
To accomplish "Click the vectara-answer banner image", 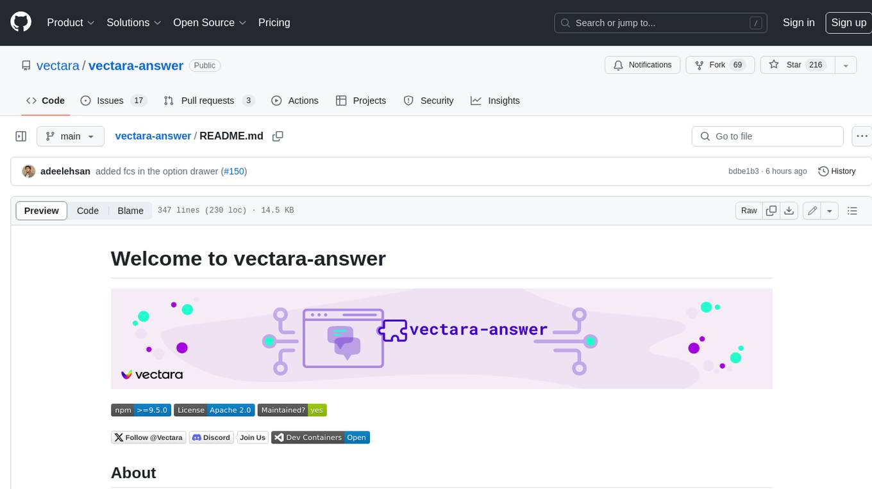I will tap(442, 339).
